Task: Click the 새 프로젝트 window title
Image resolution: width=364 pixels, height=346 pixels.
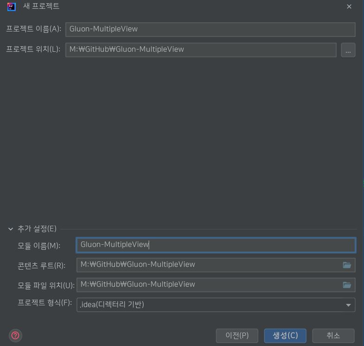Action: 41,6
